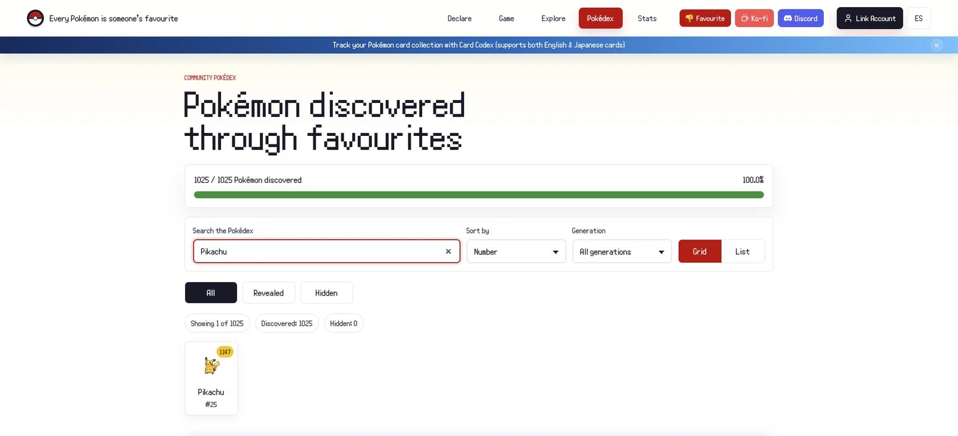Click the 1147 vote badge on Pikachu
958x436 pixels.
(x=225, y=352)
